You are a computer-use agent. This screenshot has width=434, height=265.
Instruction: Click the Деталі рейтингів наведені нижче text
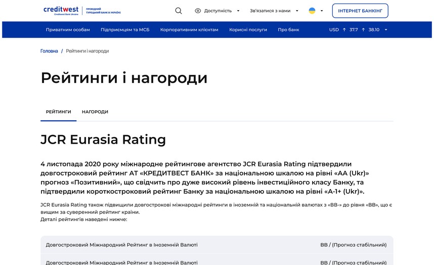(x=84, y=219)
